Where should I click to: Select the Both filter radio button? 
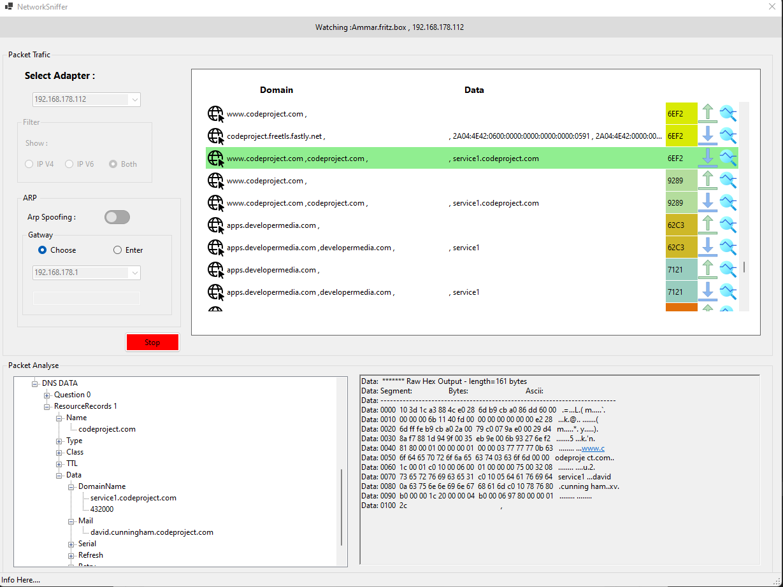pyautogui.click(x=113, y=164)
